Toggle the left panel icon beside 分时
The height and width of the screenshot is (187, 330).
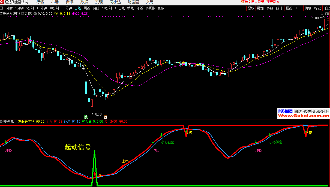coord(2,8)
